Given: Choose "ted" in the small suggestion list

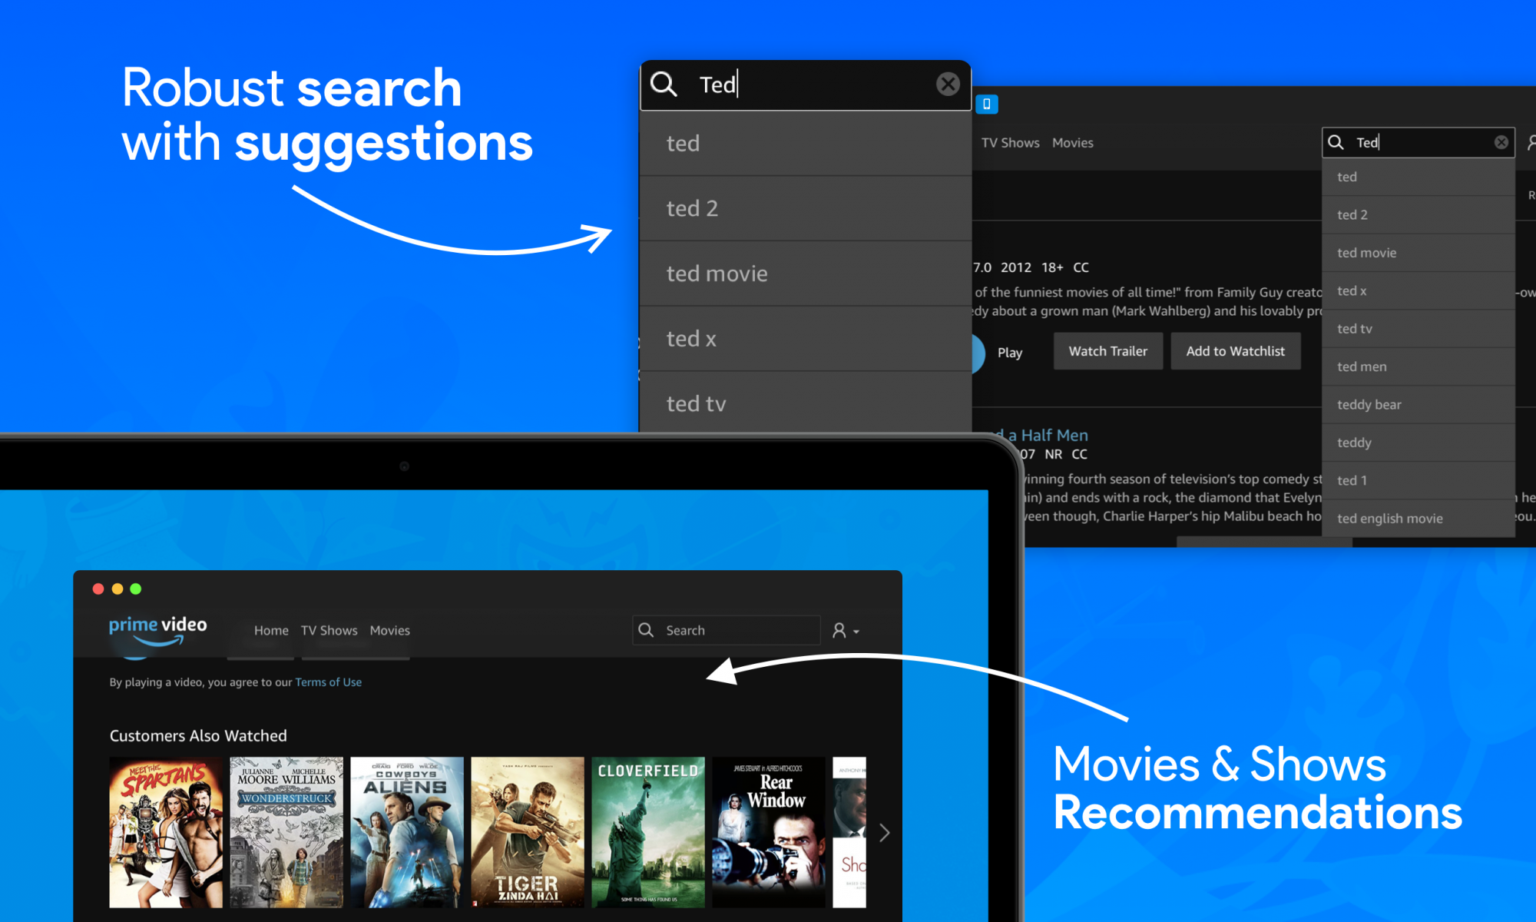Looking at the screenshot, I should [1418, 177].
